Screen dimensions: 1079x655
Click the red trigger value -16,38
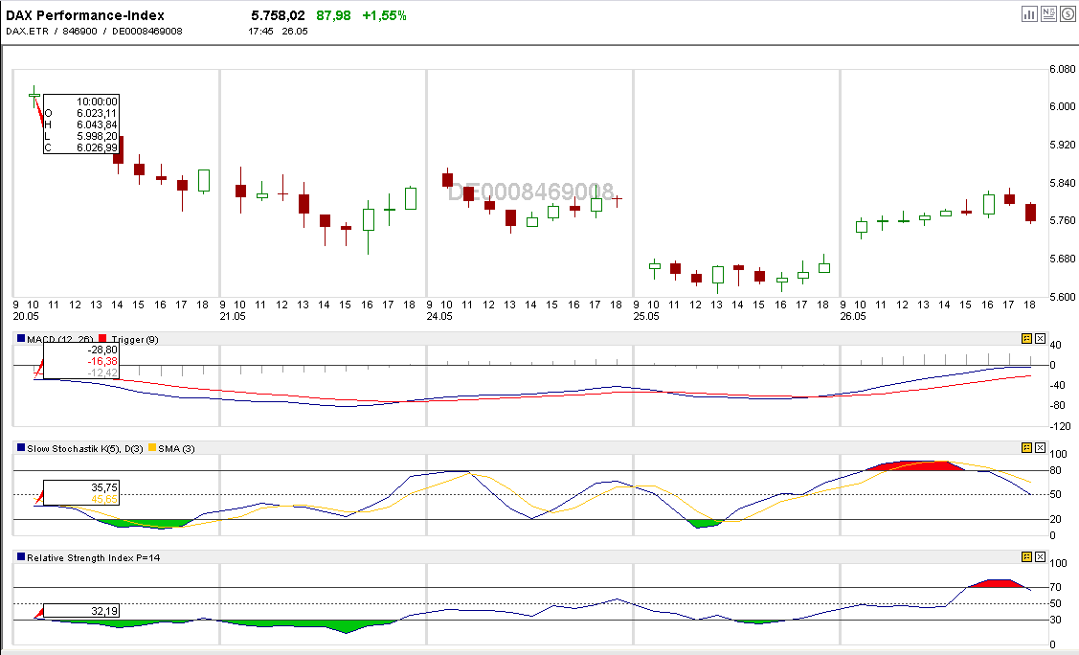pos(102,361)
